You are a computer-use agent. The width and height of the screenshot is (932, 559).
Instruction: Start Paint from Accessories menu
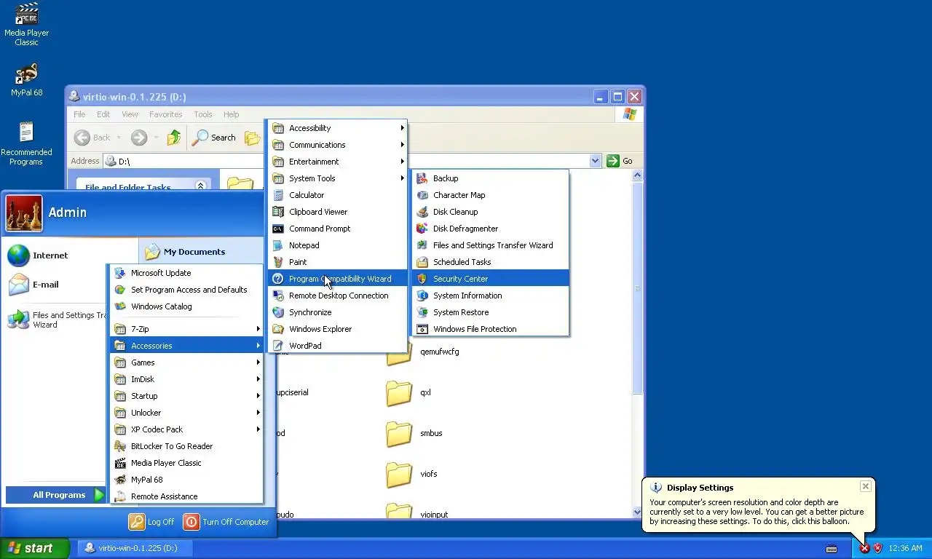pos(338,262)
